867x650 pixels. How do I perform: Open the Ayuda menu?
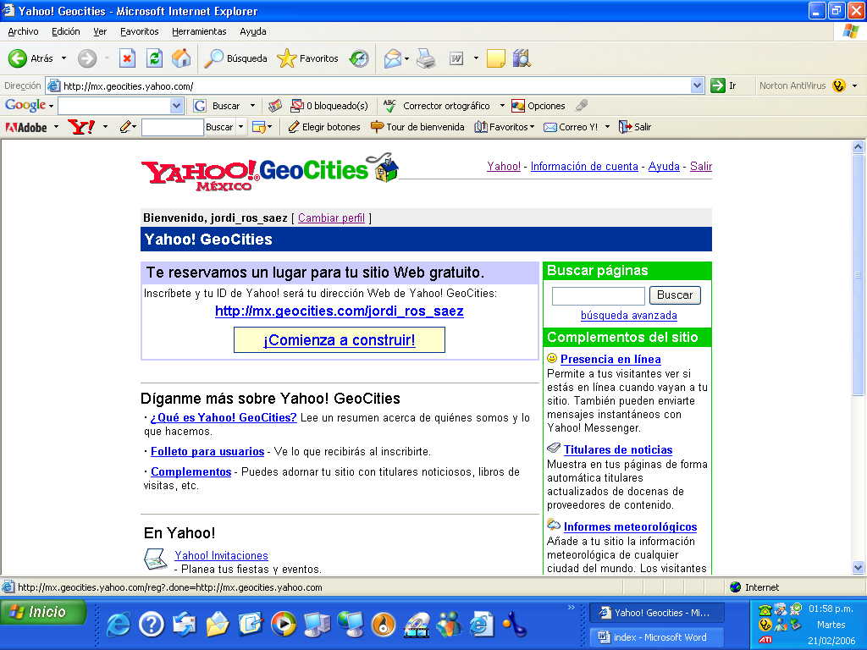coord(252,31)
